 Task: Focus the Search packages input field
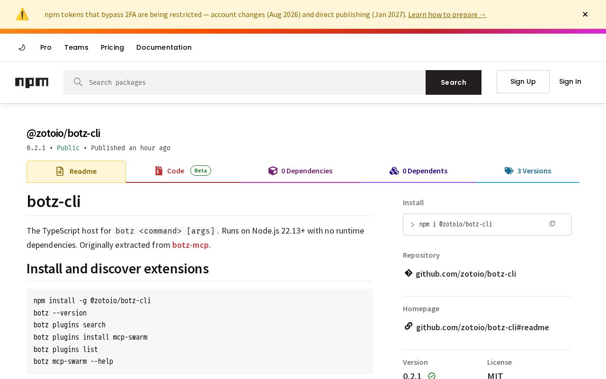(x=244, y=82)
